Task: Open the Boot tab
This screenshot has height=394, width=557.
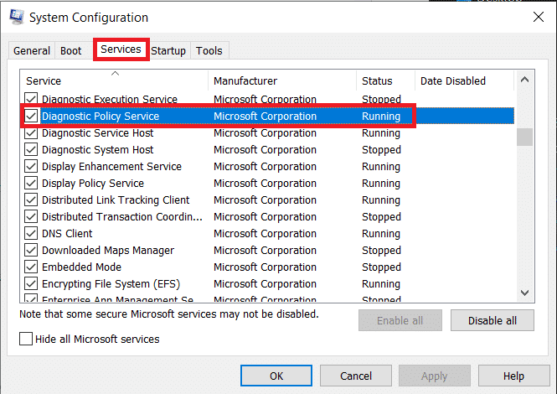Action: click(71, 51)
